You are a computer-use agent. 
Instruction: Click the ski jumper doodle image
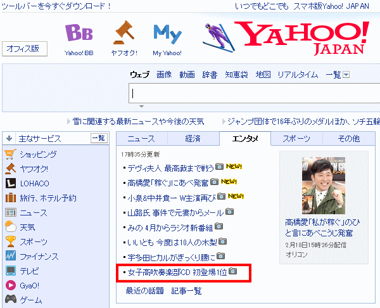[218, 37]
